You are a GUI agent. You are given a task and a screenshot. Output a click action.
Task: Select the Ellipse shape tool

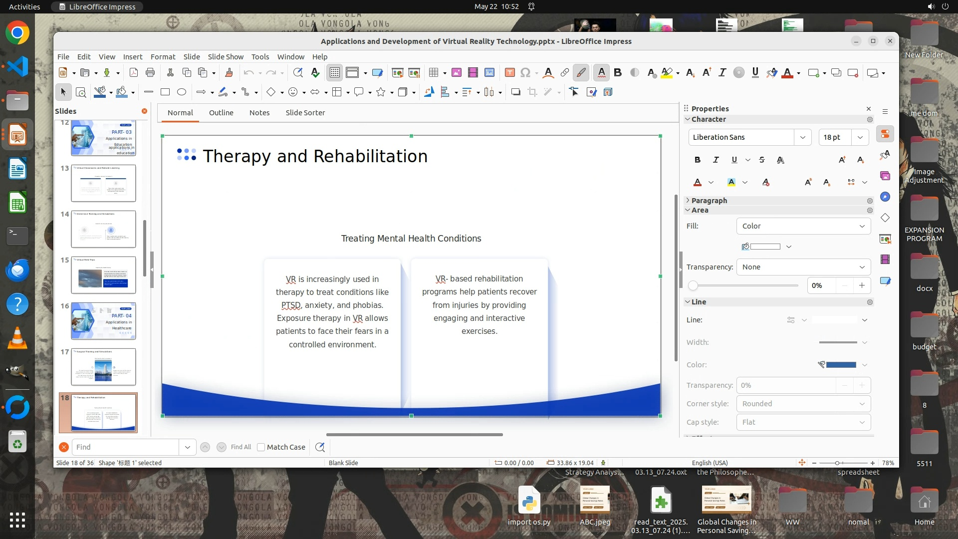[x=182, y=92]
